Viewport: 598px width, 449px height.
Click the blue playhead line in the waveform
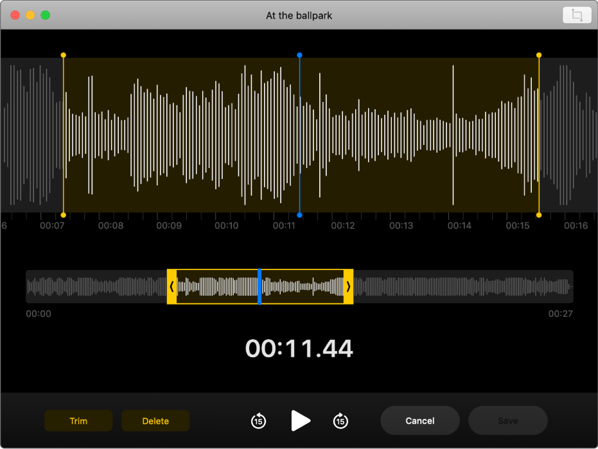point(299,135)
